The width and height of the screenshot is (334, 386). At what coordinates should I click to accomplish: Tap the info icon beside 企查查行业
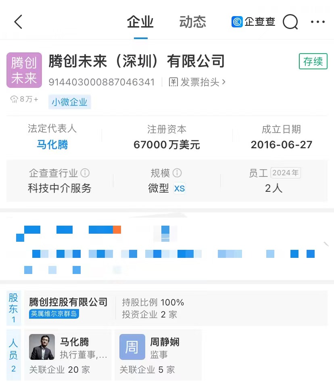tap(85, 173)
